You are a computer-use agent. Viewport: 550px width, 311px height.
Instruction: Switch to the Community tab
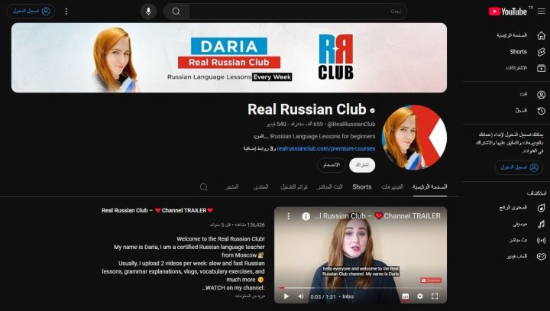pos(260,186)
